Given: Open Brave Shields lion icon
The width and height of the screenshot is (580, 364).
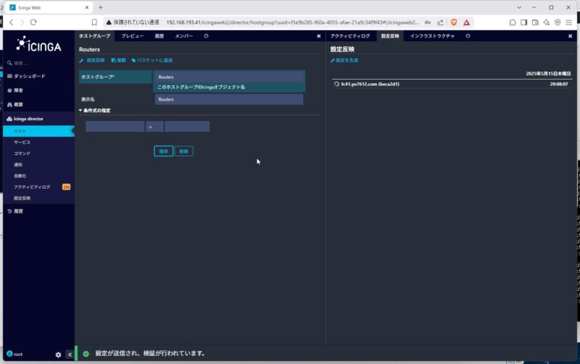Looking at the screenshot, I should point(454,22).
